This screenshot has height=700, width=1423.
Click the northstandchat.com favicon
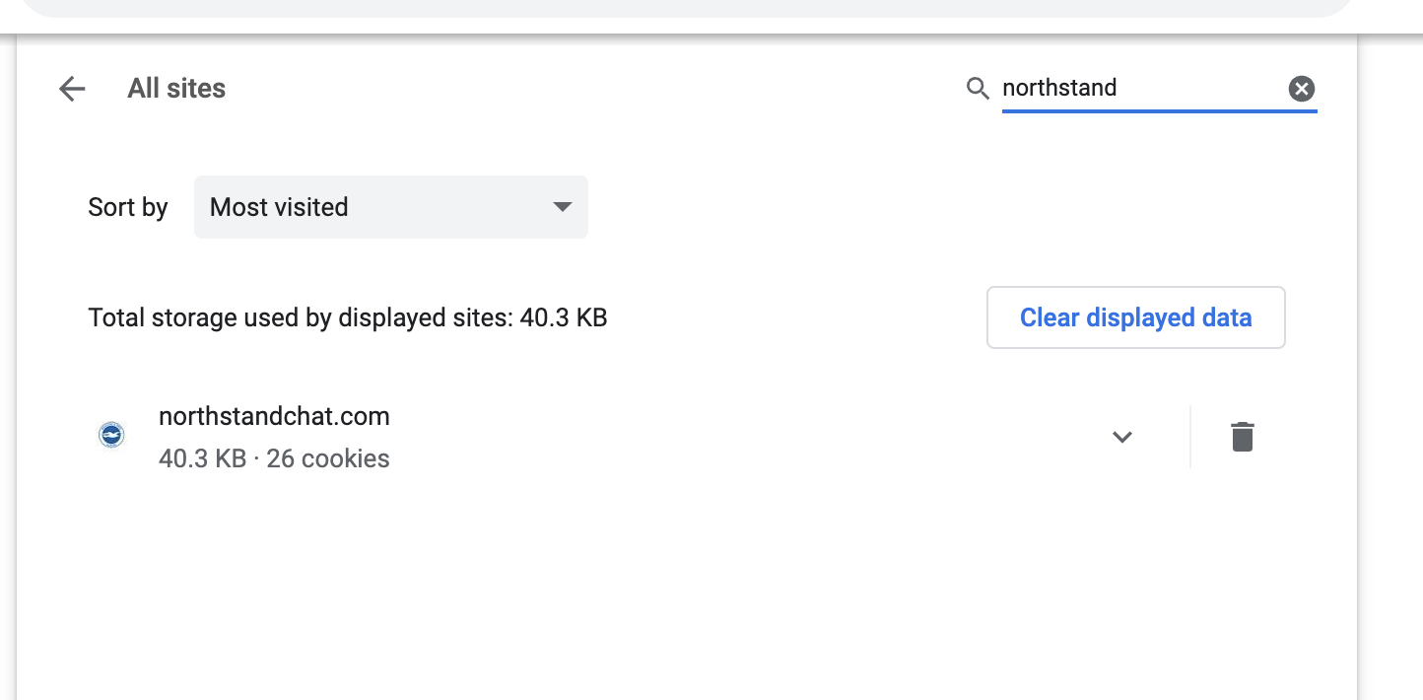[111, 435]
